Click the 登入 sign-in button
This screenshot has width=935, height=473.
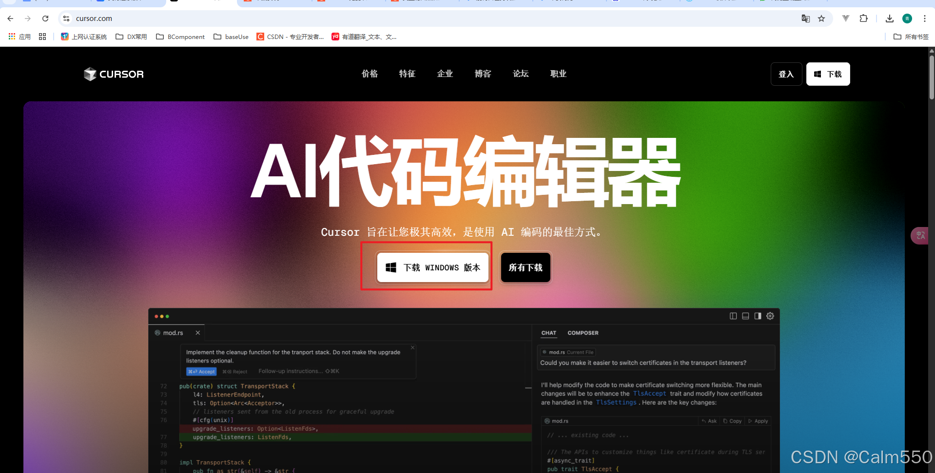786,74
